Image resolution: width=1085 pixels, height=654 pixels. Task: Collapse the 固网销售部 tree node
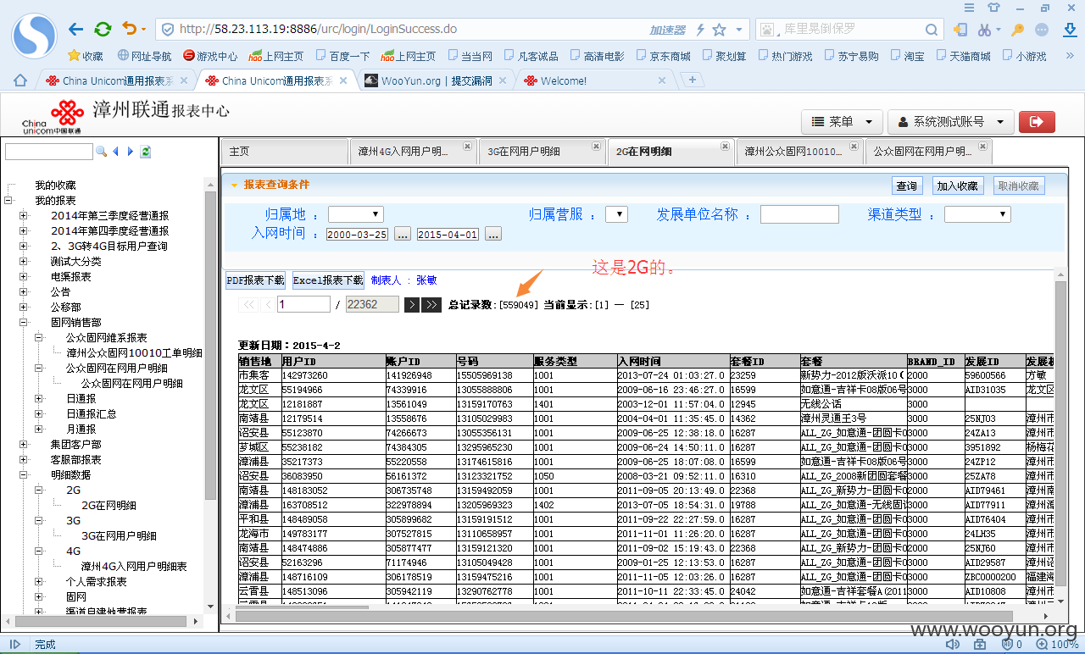click(x=23, y=322)
